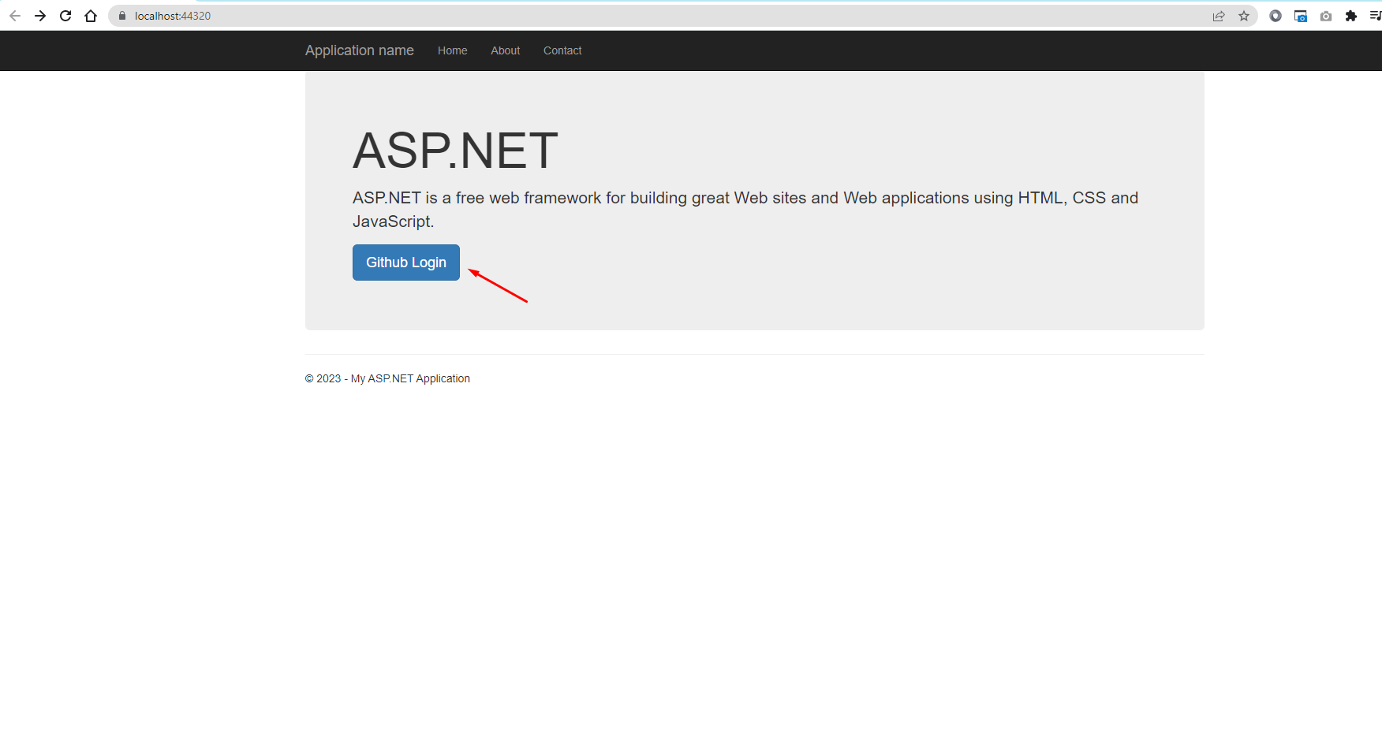Bookmark this tab with the star icon
This screenshot has height=741, width=1382.
[1244, 16]
